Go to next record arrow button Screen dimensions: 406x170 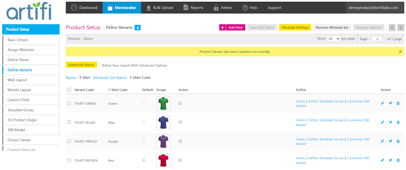tap(401, 27)
